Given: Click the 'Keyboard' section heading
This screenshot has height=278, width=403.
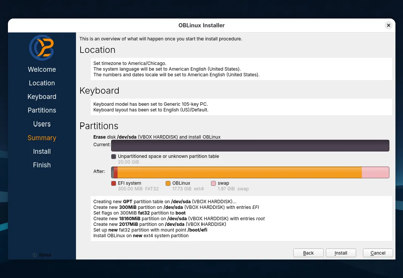Looking at the screenshot, I should [99, 90].
